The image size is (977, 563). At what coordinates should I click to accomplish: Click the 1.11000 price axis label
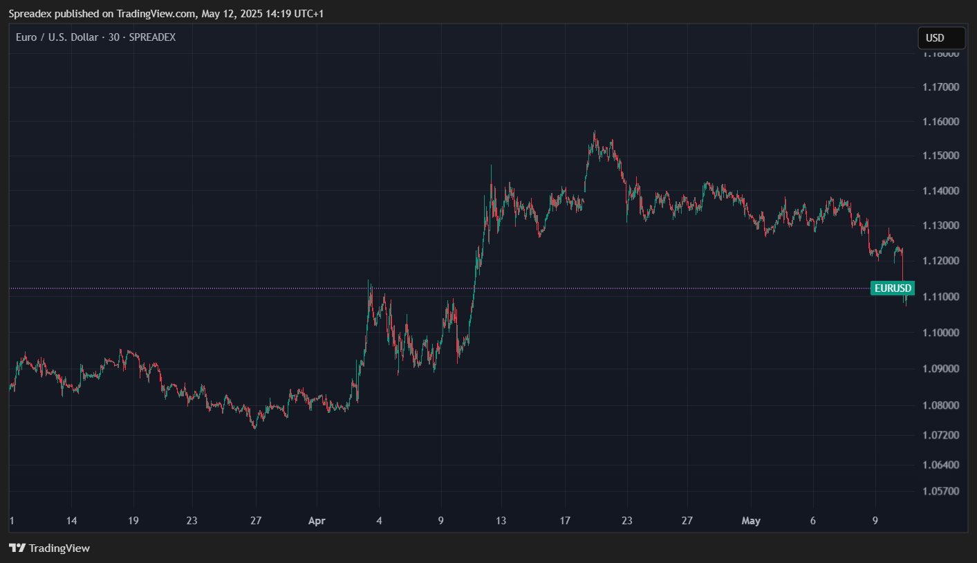(940, 297)
